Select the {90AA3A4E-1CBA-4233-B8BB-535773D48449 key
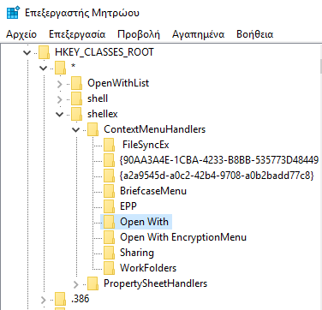 point(219,160)
